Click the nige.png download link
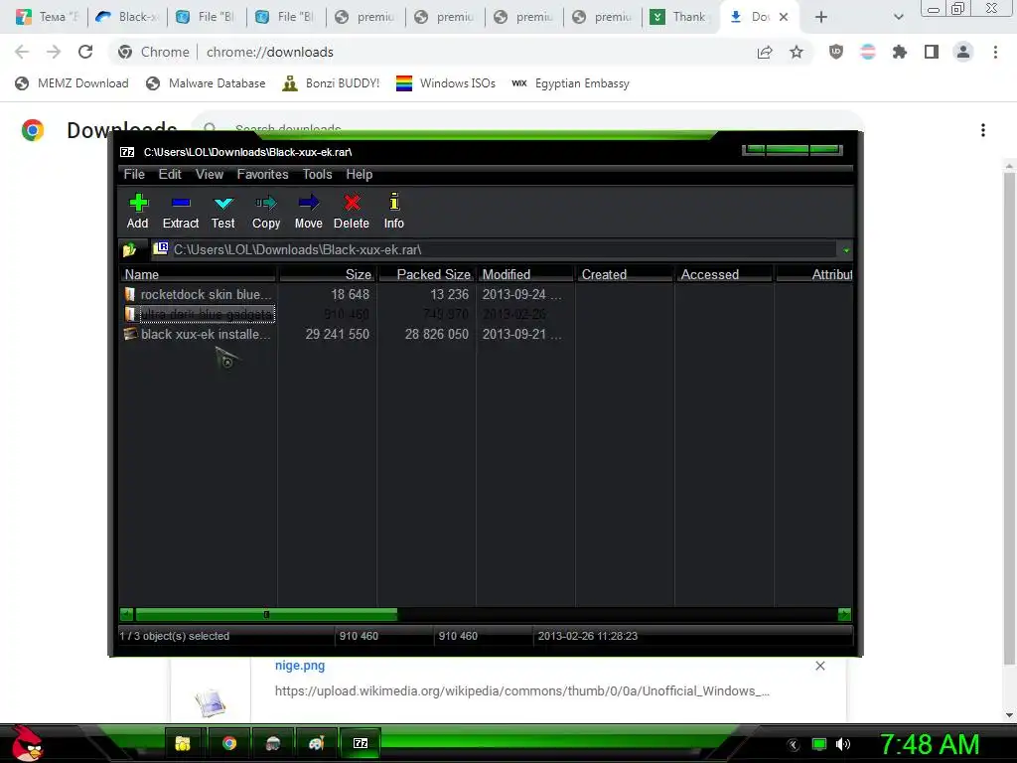The height and width of the screenshot is (763, 1017). coord(300,665)
